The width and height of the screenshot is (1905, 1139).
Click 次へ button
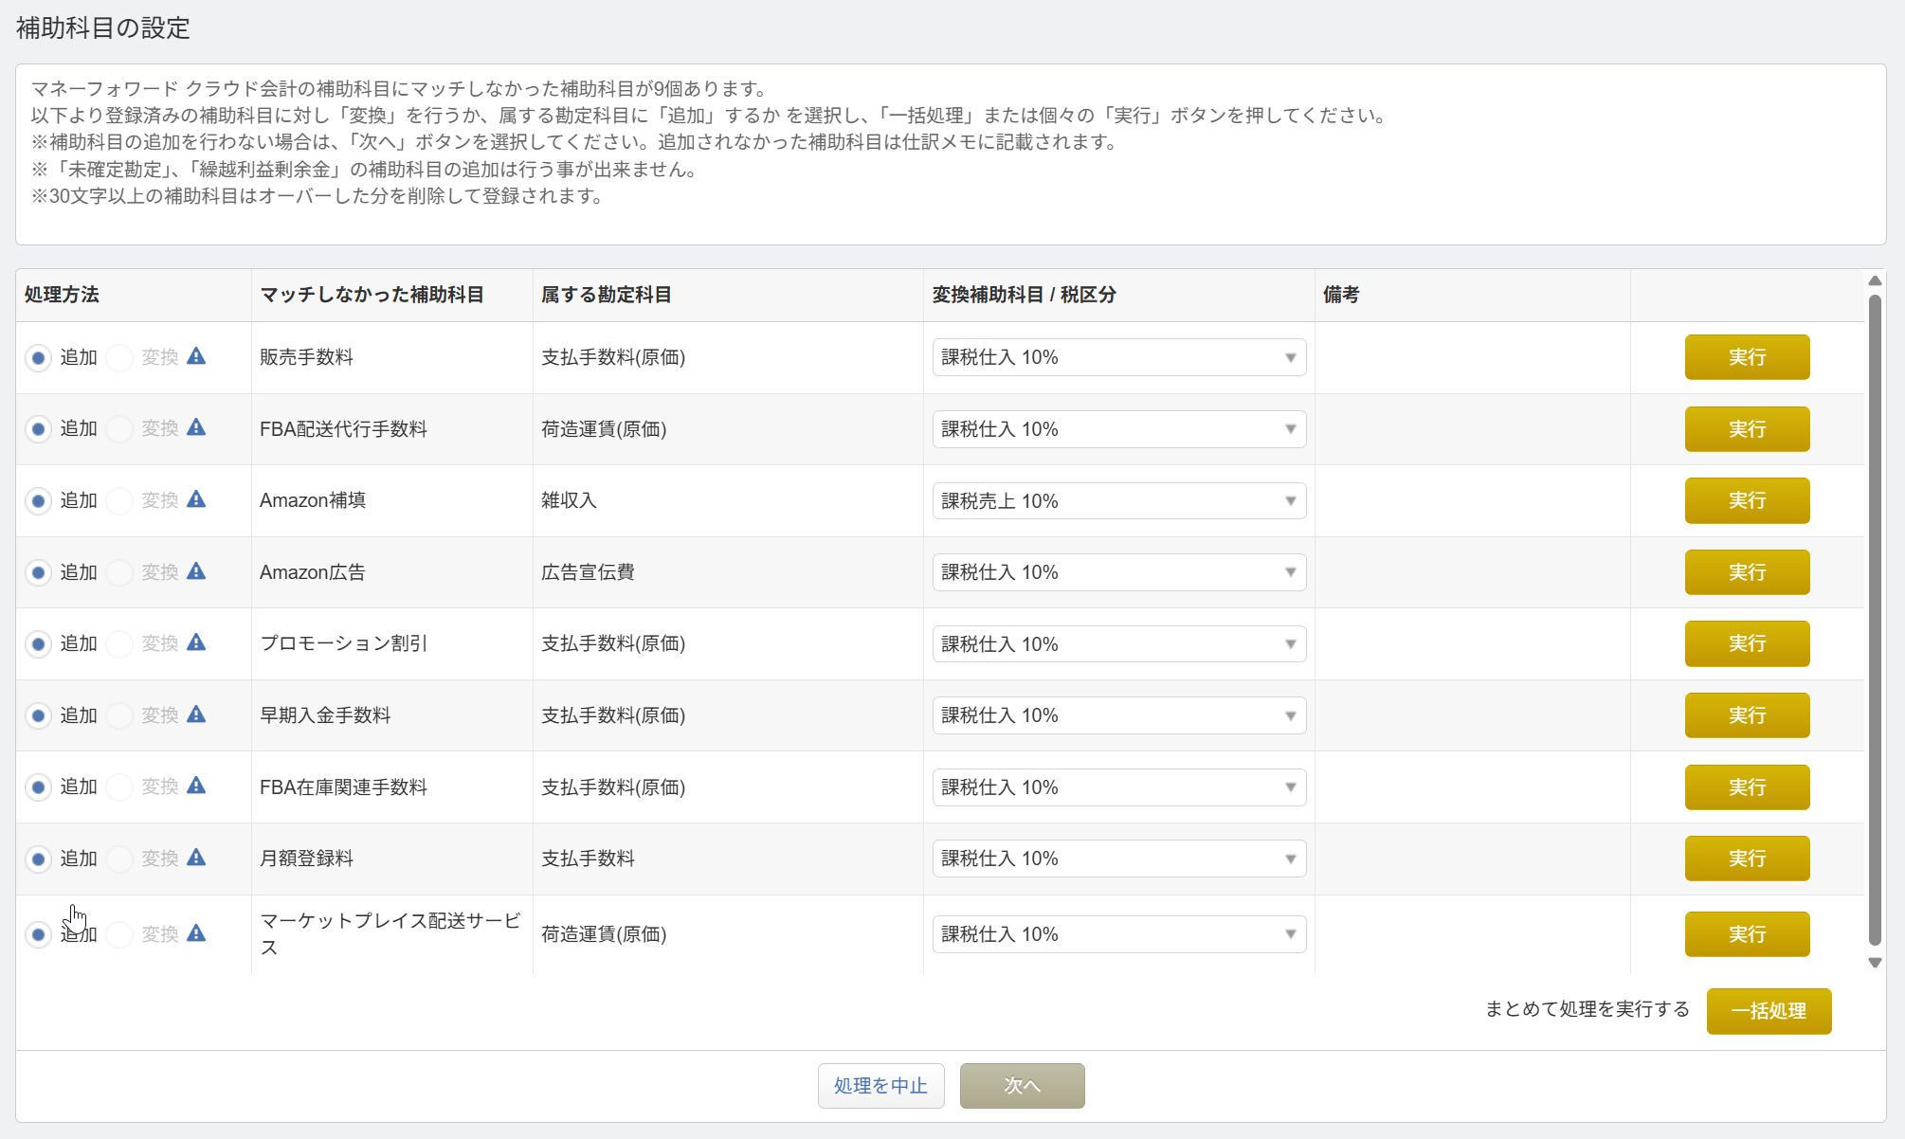(1022, 1086)
